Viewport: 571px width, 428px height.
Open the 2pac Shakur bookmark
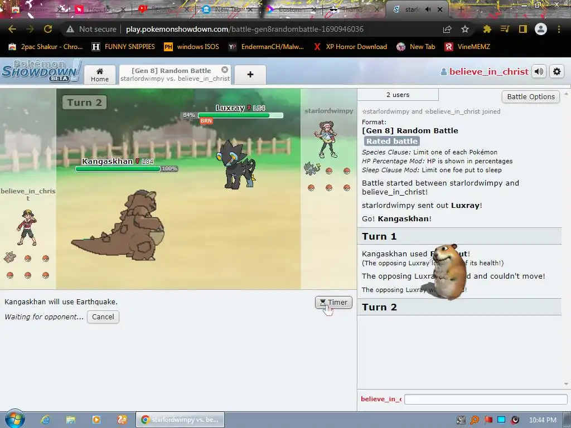(46, 47)
